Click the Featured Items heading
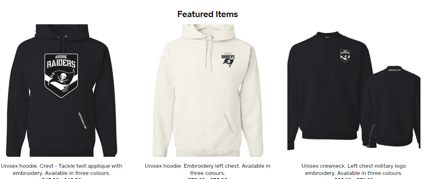Viewport: 429px width, 179px height. 208,14
